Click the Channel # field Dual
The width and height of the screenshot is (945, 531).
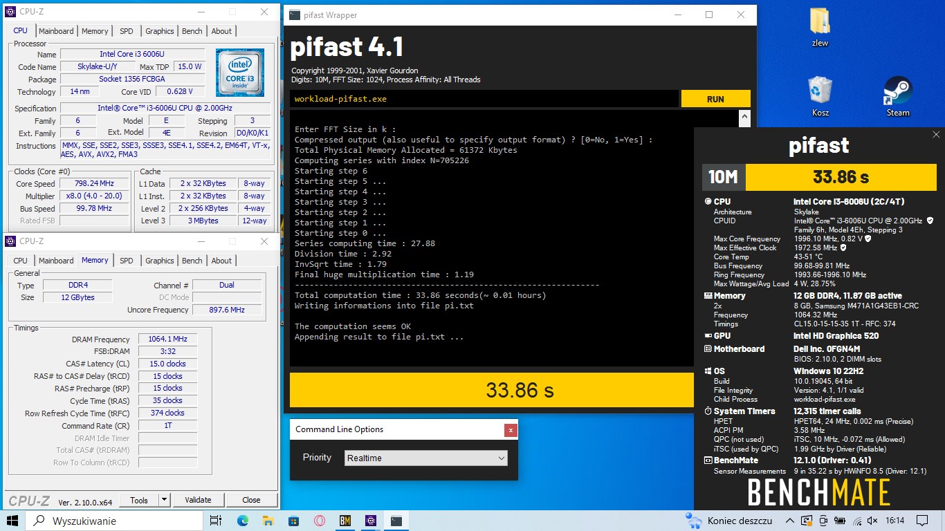(227, 285)
